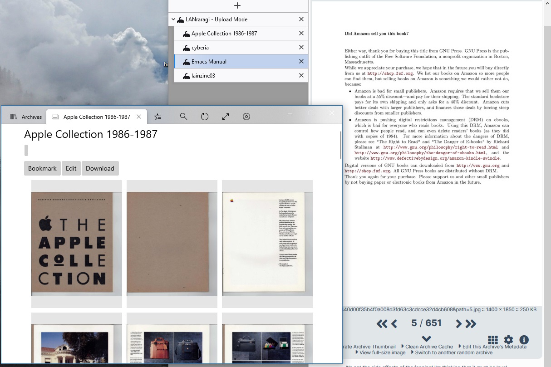Show archive info icon
The width and height of the screenshot is (551, 367).
[x=524, y=340]
